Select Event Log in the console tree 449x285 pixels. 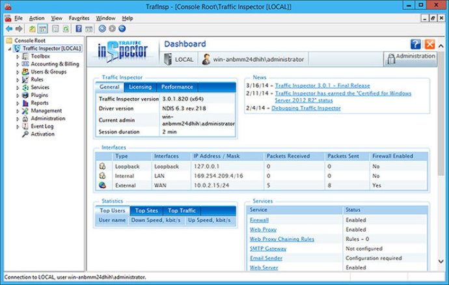42,126
